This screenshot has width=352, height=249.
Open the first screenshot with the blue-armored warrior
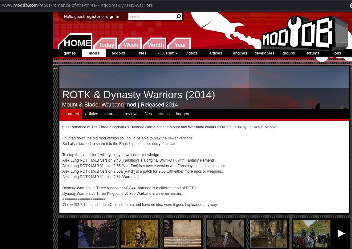click(96, 234)
